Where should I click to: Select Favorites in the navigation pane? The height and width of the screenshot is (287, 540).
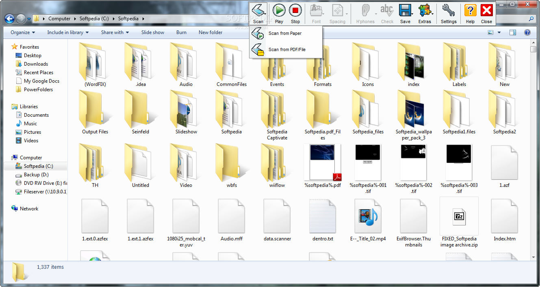click(x=29, y=47)
